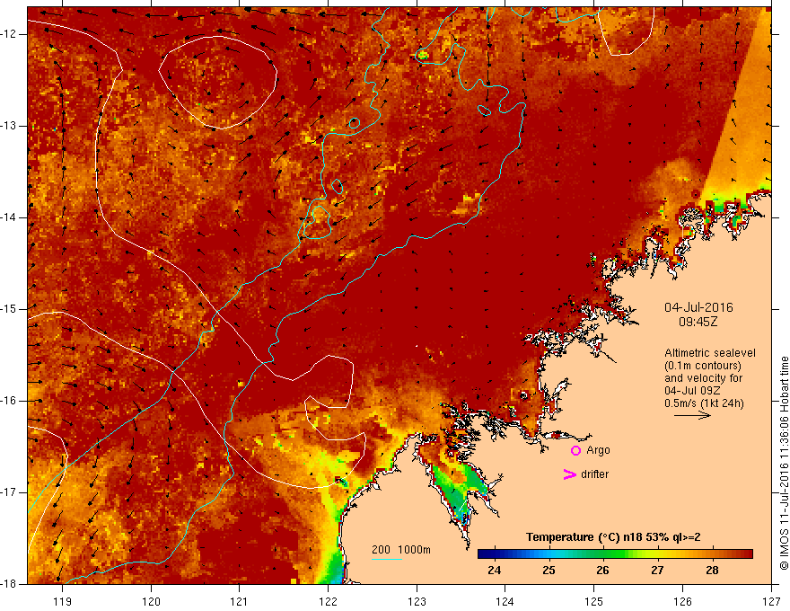Screen dimensions: 790x611
Task: Click the '0.5m/s (1kt 24h)' label
Action: point(704,403)
